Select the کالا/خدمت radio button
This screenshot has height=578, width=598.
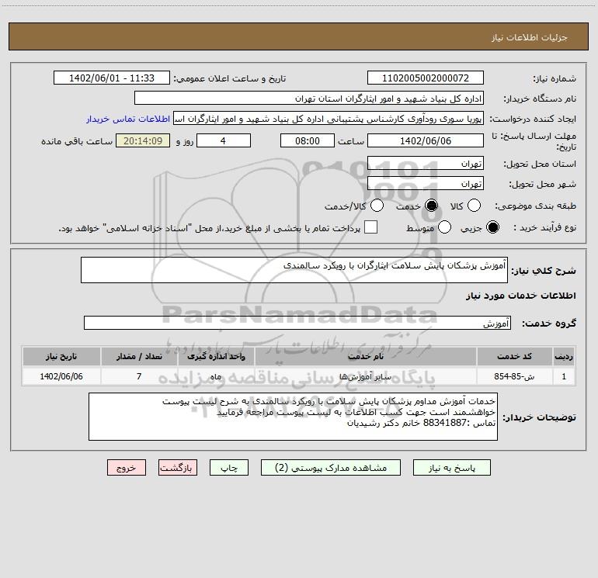click(377, 206)
